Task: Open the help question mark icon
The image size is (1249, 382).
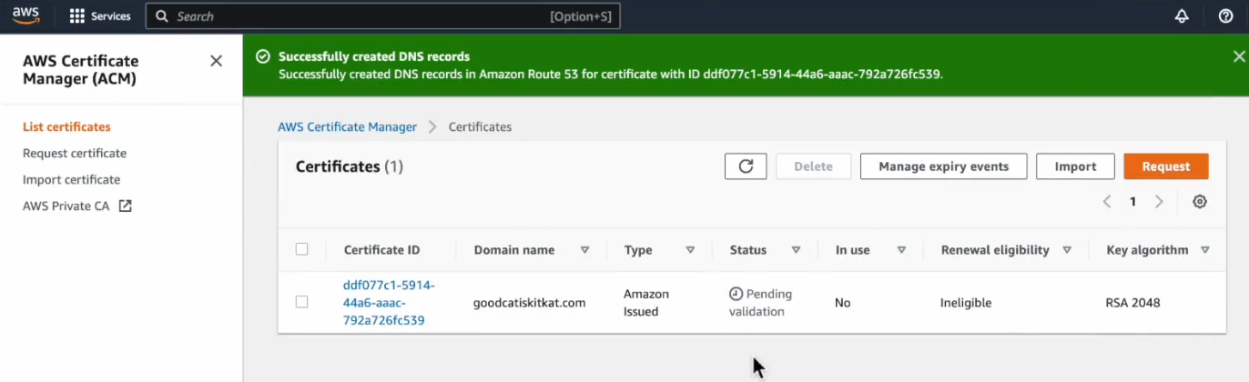Action: coord(1225,16)
